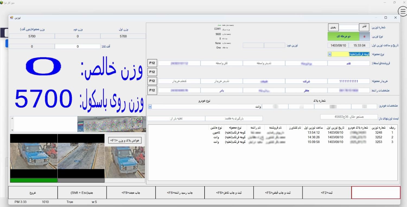Click جدید (Shift + Esc) new button
This screenshot has width=407, height=207.
pyautogui.click(x=82, y=193)
